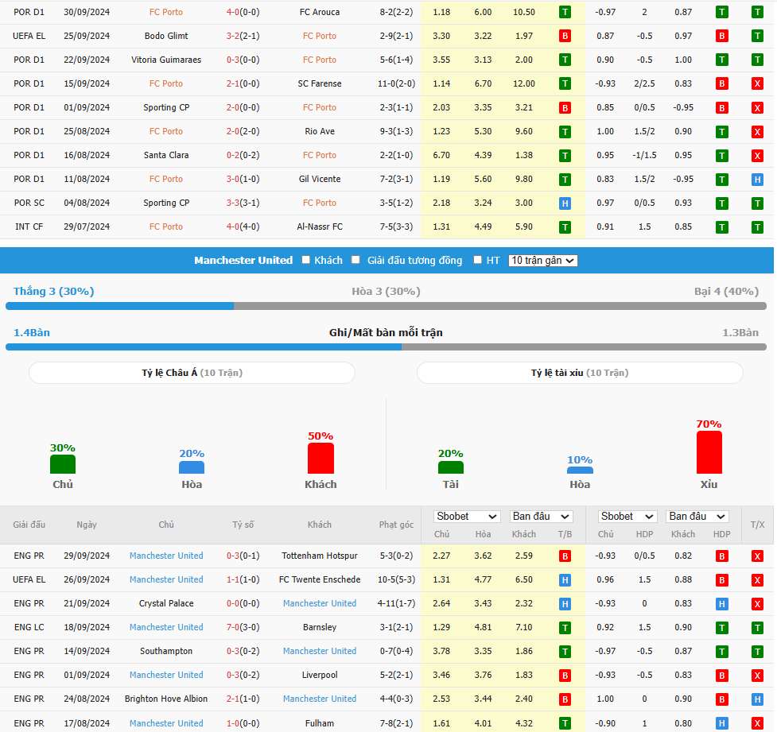
Task: Click FC Porto link in FC Arouca row
Action: pyautogui.click(x=166, y=12)
